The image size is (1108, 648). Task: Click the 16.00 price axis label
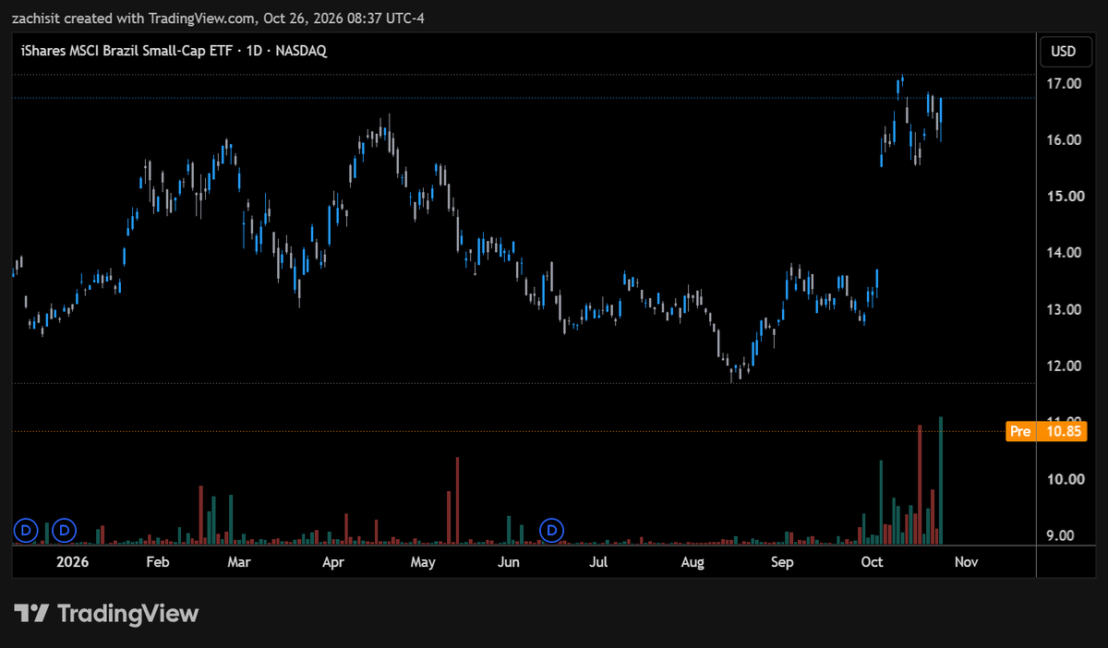(x=1063, y=140)
